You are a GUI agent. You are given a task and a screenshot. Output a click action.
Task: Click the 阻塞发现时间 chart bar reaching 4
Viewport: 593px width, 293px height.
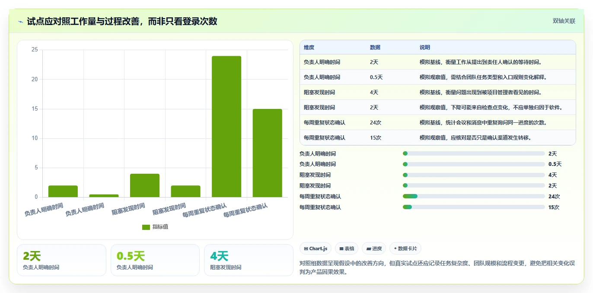(145, 185)
